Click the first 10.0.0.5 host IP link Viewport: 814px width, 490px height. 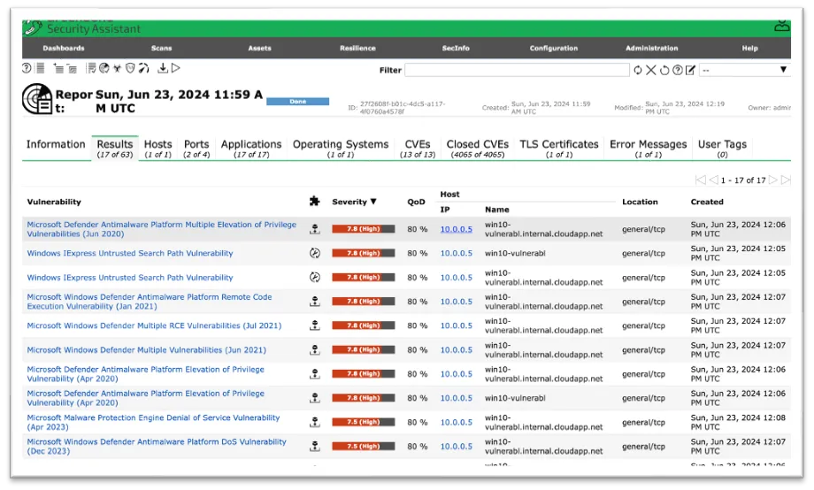point(457,230)
